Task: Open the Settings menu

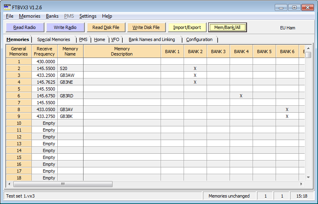Action: [x=88, y=16]
